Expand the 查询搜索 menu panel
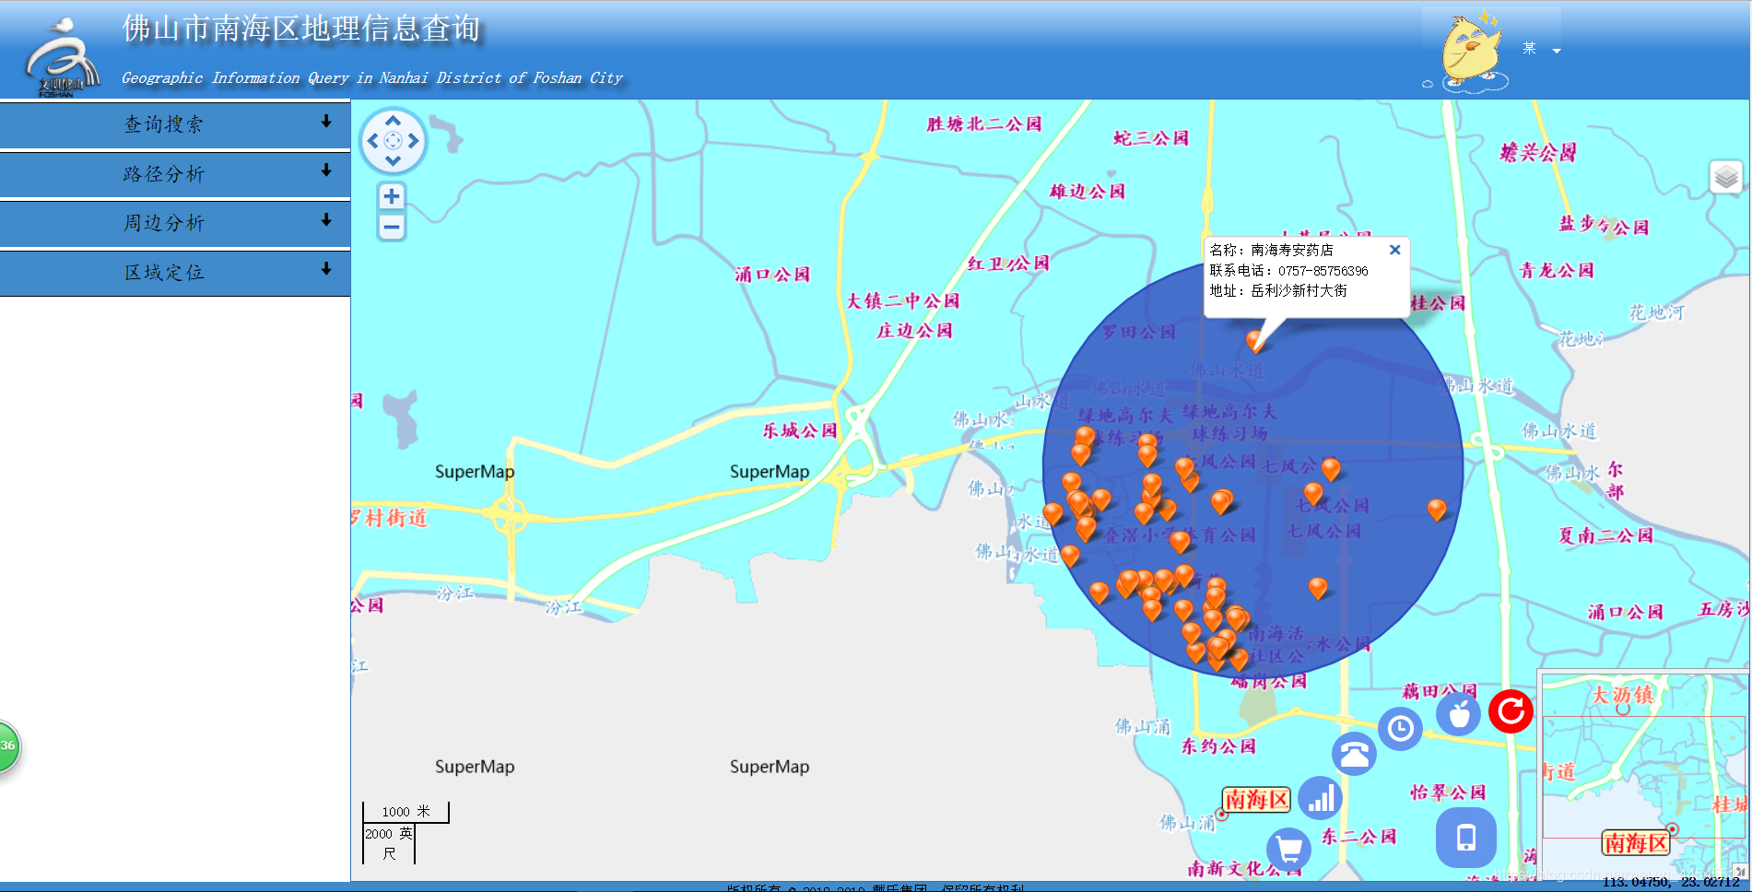Viewport: 1752px width, 892px height. tap(175, 124)
